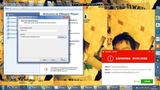Click the round settings icon in the antivirus popup header
Image resolution: width=160 pixels, height=90 pixels.
(x=149, y=52)
